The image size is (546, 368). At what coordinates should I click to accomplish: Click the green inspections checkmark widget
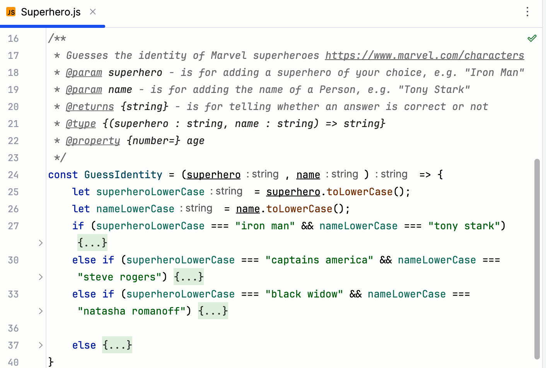click(532, 38)
